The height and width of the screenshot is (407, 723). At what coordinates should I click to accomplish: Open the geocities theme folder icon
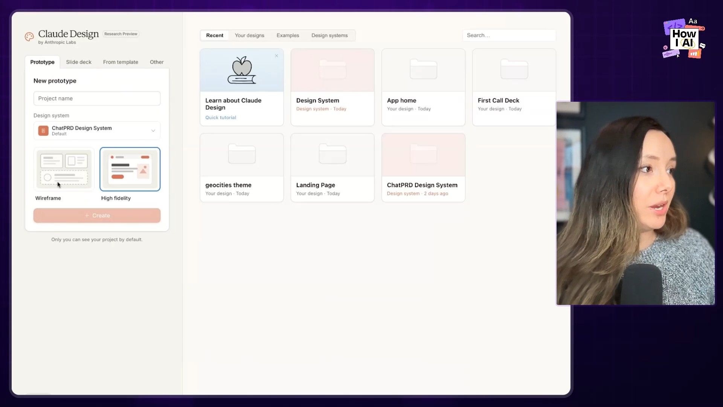pos(242,154)
